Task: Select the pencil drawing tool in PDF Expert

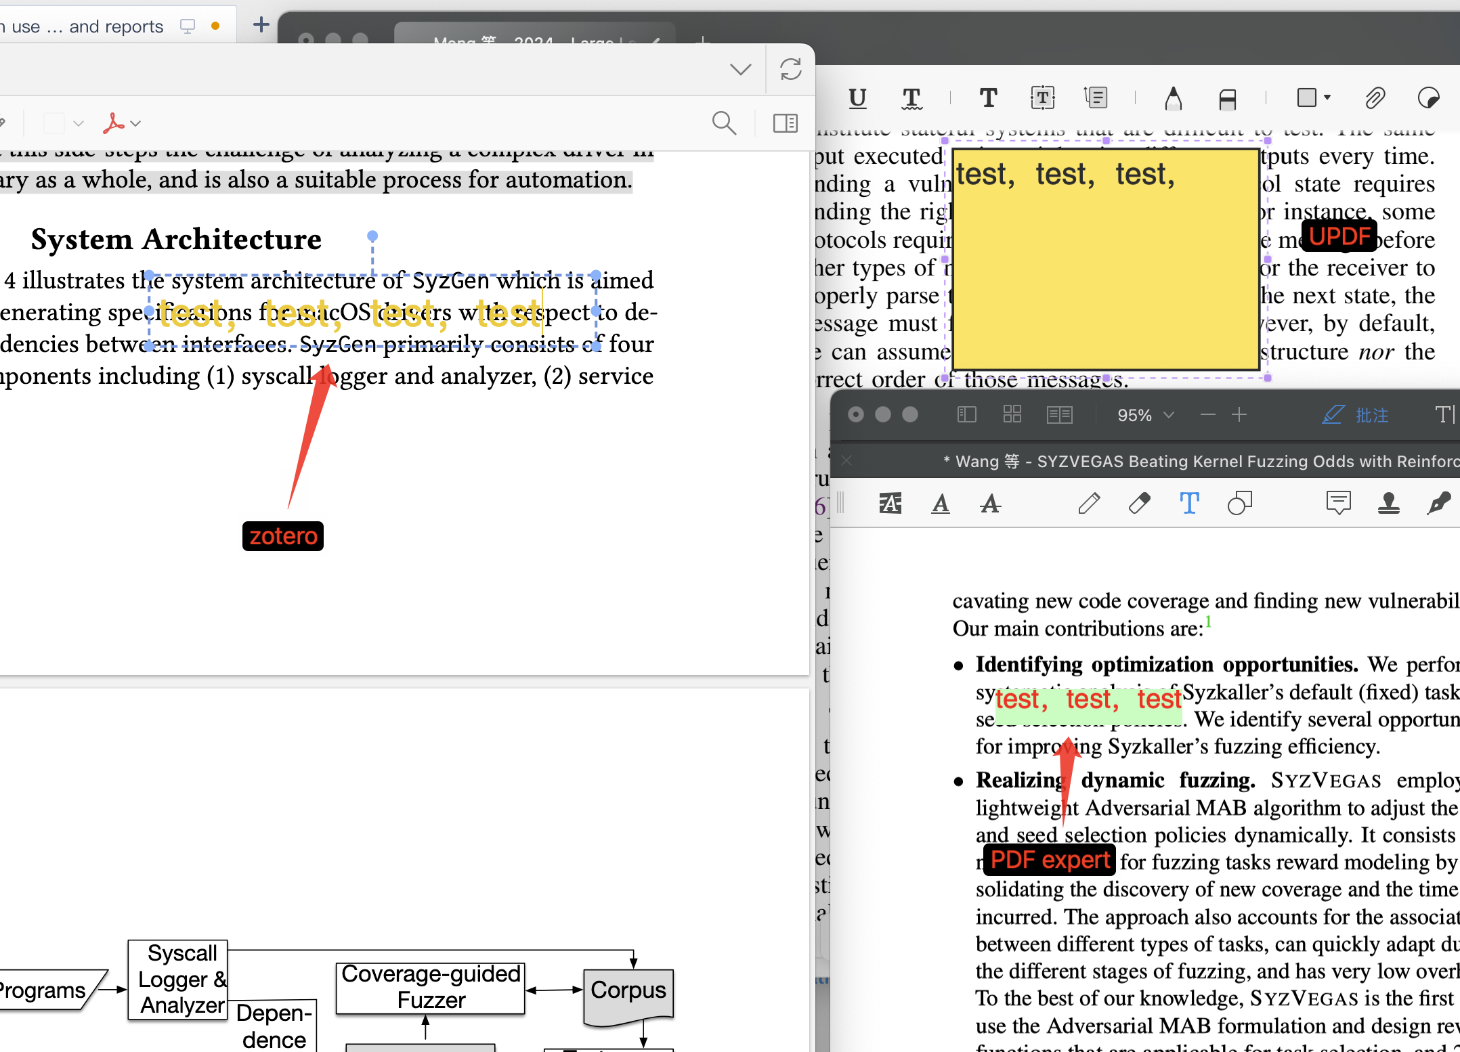Action: pyautogui.click(x=1088, y=504)
